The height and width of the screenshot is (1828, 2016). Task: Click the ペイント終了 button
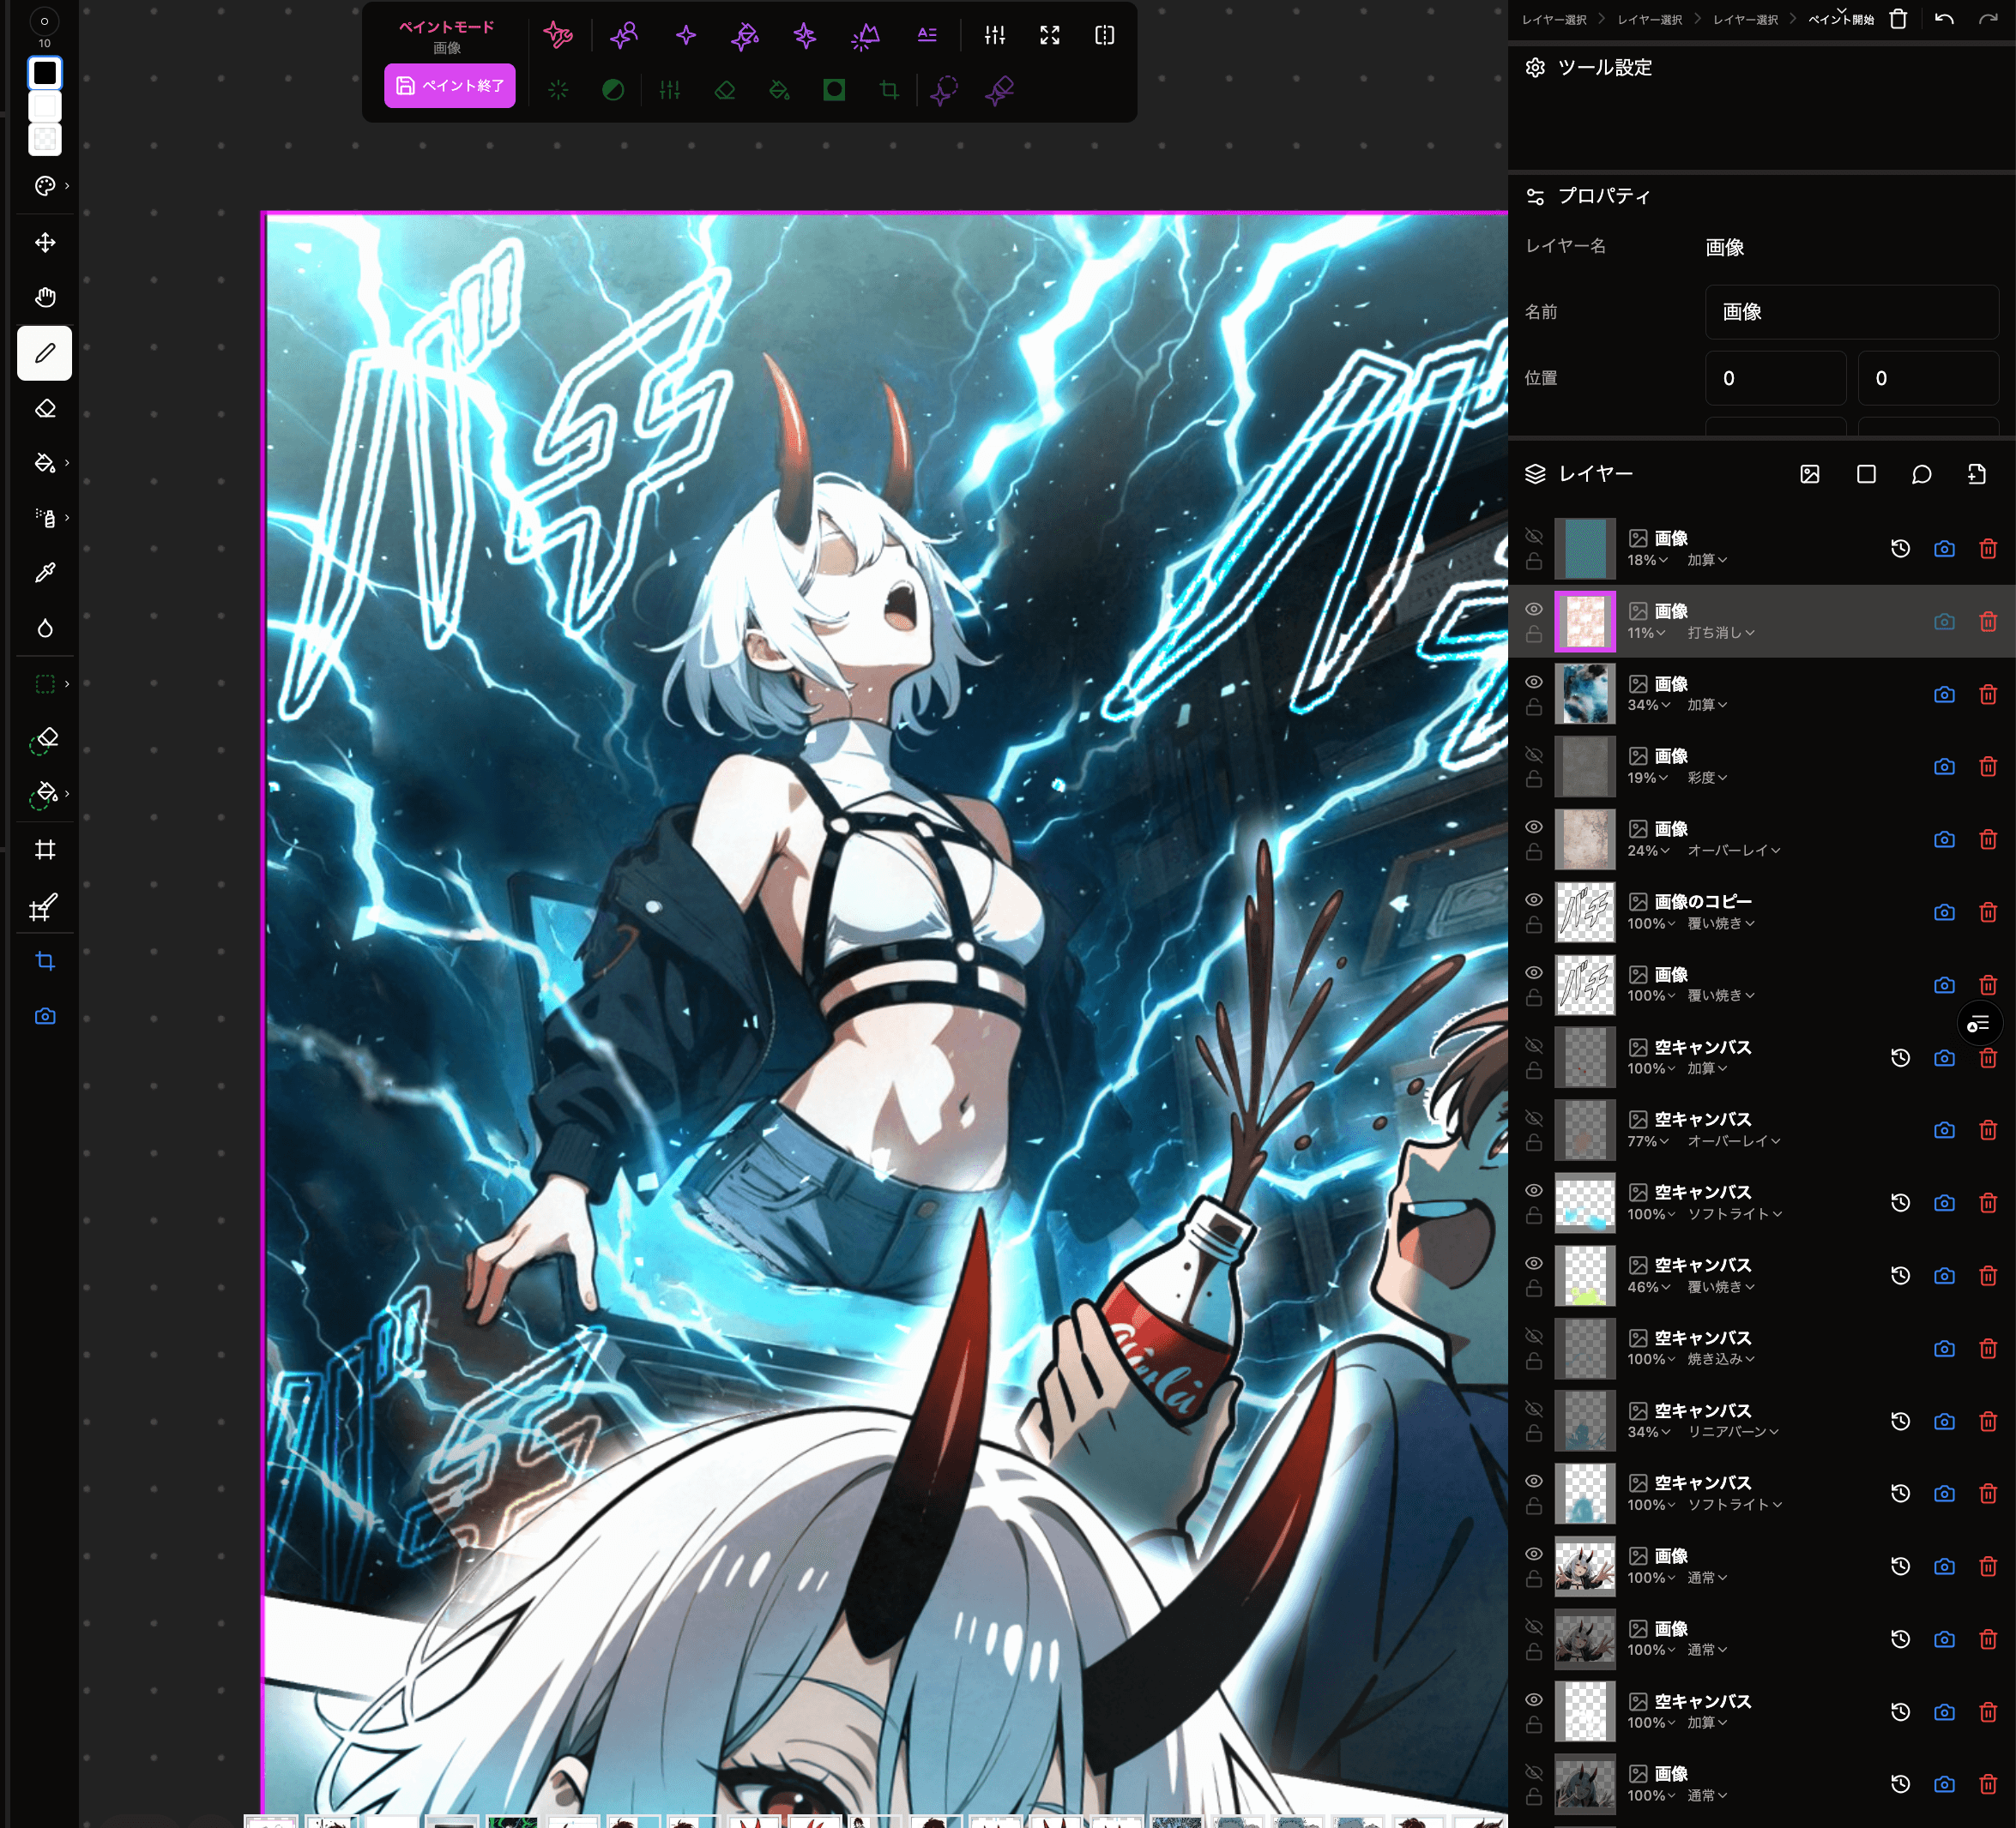click(x=450, y=86)
